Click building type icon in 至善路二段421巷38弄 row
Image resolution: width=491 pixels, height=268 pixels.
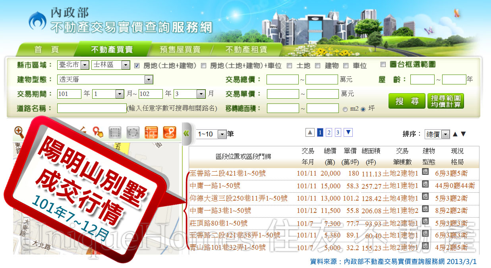(x=425, y=234)
